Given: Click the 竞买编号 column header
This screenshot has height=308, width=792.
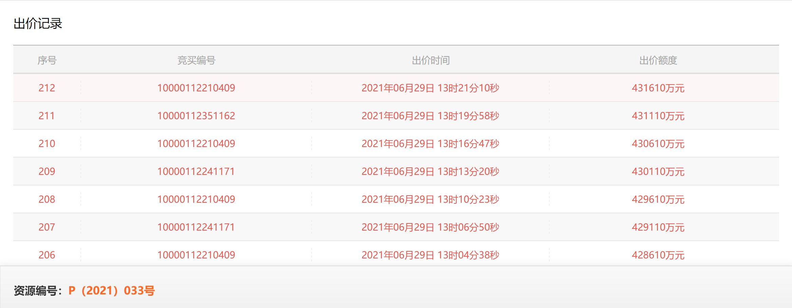Looking at the screenshot, I should tap(196, 60).
